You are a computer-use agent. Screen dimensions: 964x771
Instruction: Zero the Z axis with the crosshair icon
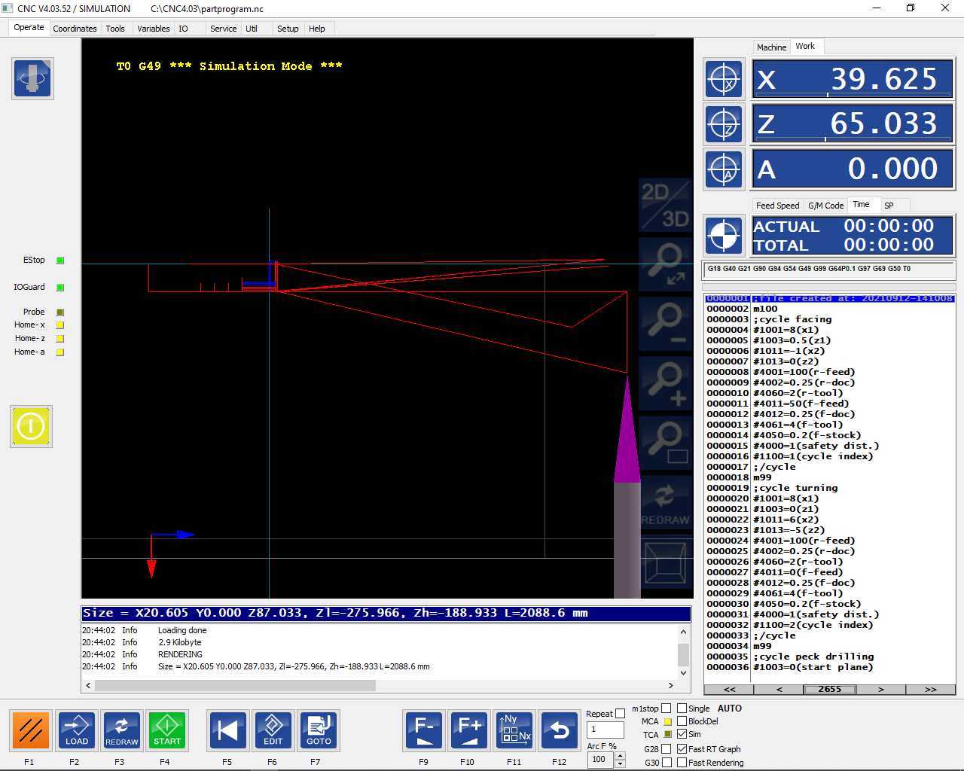724,123
